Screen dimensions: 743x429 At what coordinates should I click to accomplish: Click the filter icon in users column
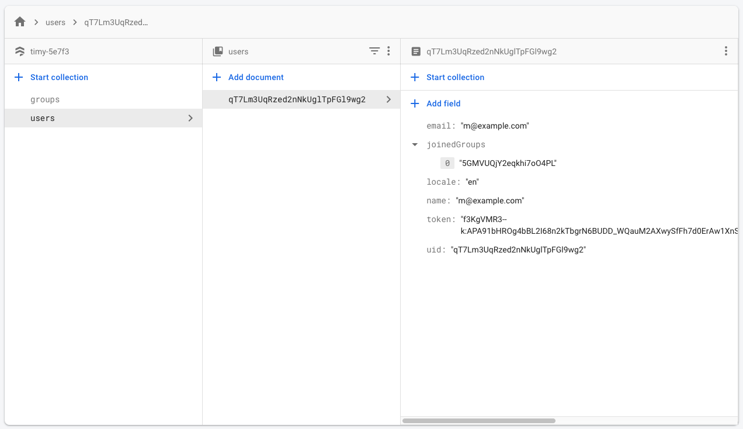click(x=374, y=51)
